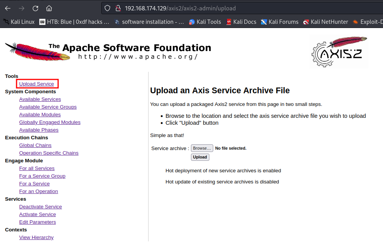
Task: Open the Deactivate Service link
Action: coord(40,206)
